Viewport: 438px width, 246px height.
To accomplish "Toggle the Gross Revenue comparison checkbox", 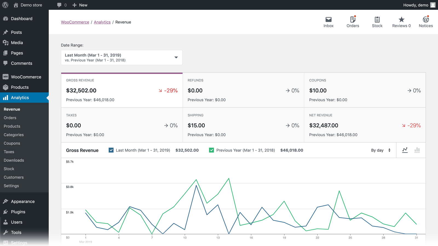I will tap(111, 150).
